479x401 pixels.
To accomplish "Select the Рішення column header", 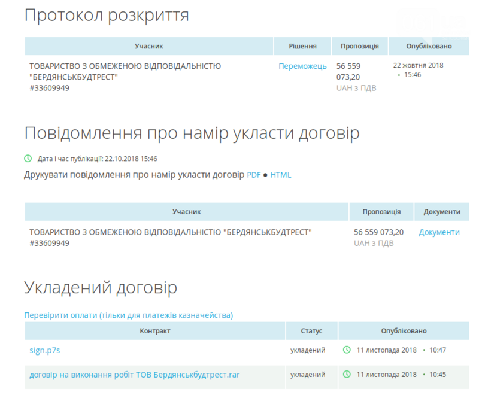I will (303, 46).
